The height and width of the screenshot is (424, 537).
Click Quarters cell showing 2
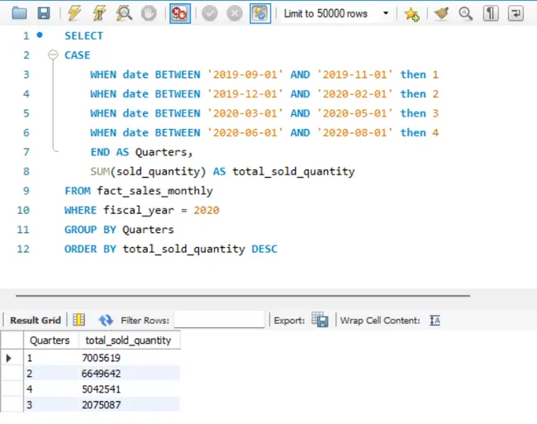[x=51, y=374]
